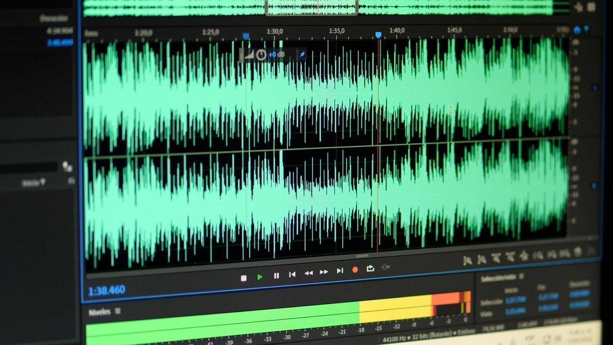
Task: Click the Stop button in transport
Action: [244, 278]
